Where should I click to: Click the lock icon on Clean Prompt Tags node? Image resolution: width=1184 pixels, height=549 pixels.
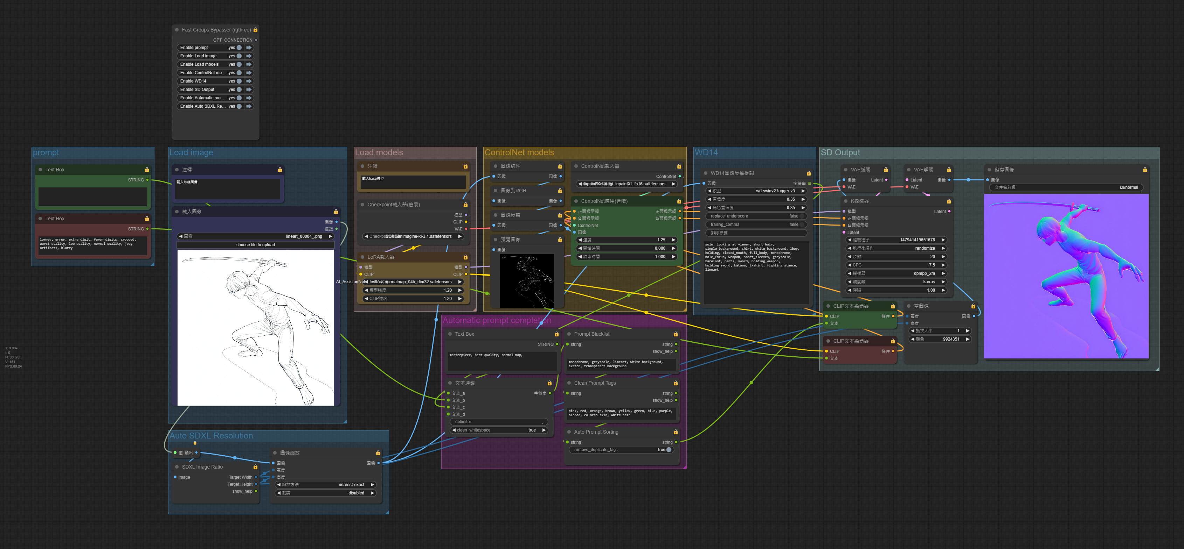pos(676,383)
